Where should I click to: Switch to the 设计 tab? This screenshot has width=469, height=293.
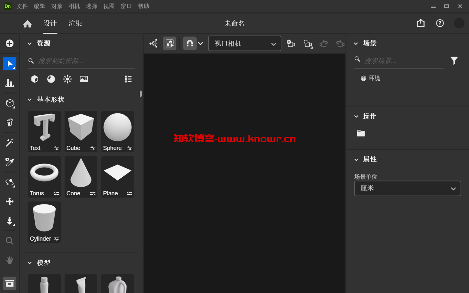[x=50, y=23]
